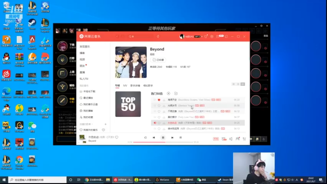327x184 pixels.
Task: Open NetEase Music settings gear
Action: pos(212,36)
